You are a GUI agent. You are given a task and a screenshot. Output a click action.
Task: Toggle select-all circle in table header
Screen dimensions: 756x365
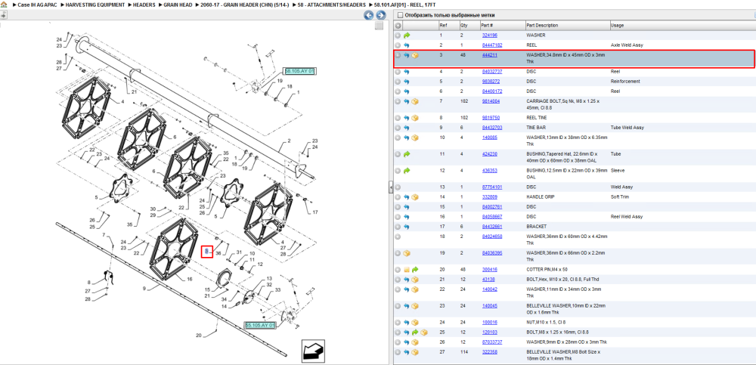398,25
